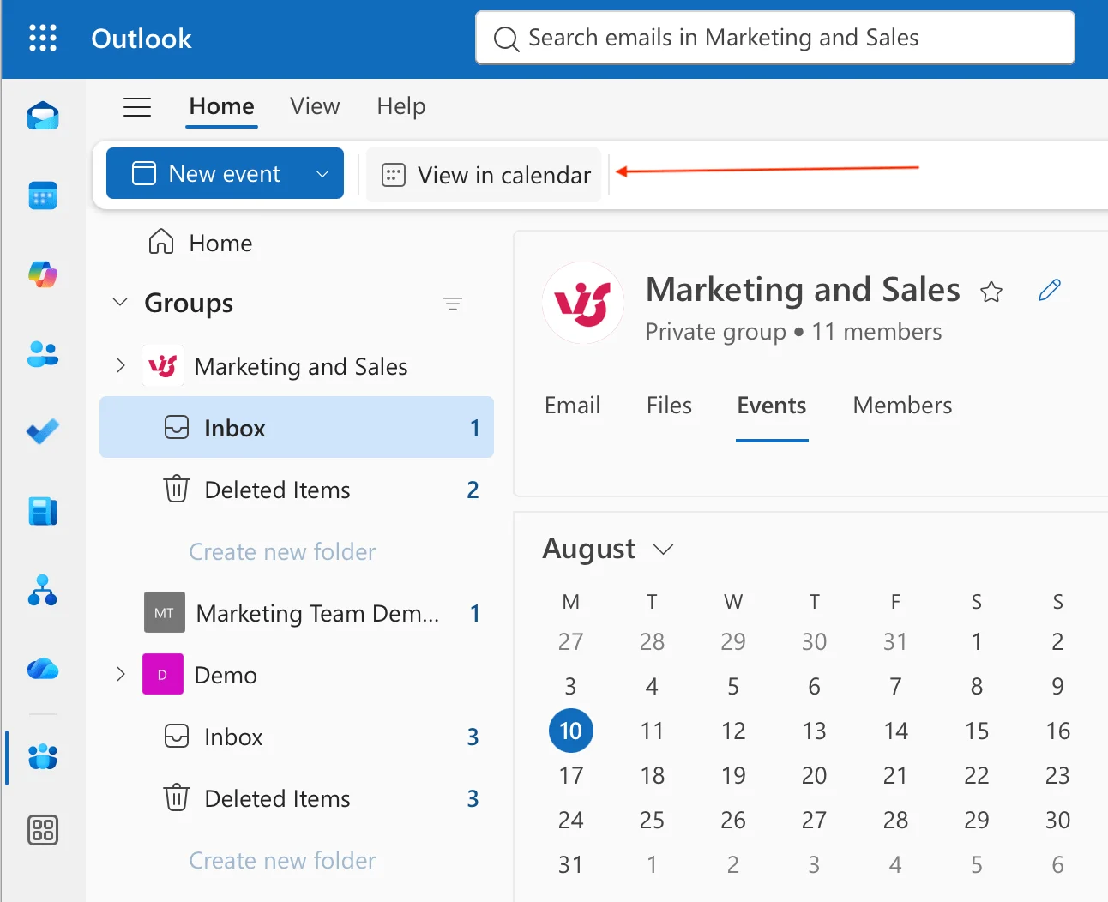
Task: Select August 21 in the calendar
Action: [x=895, y=775]
